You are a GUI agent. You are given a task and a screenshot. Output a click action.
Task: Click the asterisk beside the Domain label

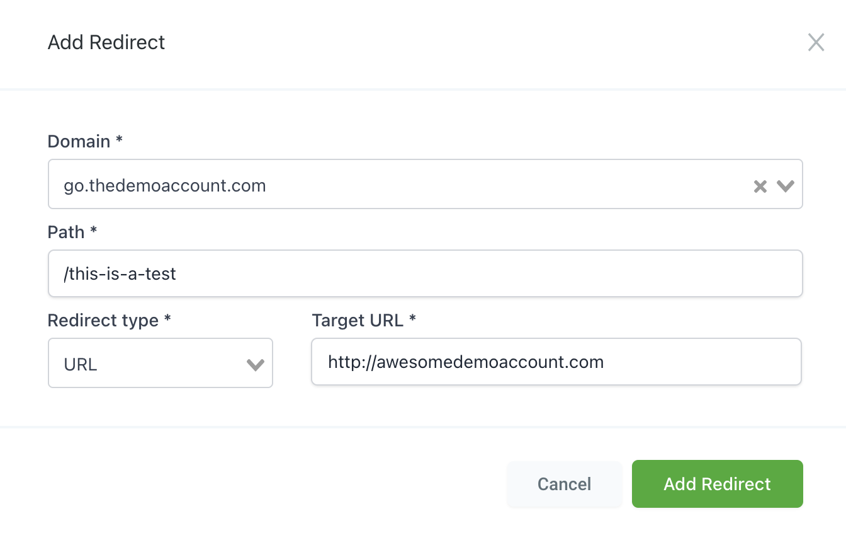119,140
